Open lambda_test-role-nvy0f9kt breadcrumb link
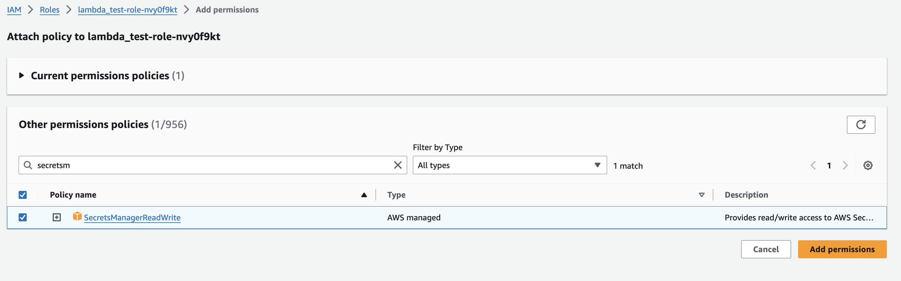This screenshot has height=281, width=901. 127,10
